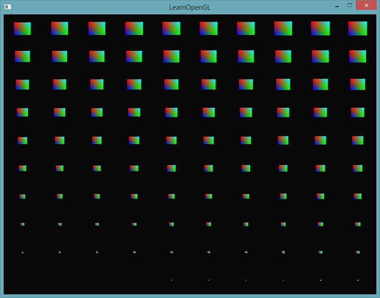Select the last quad in the fourth row
380x298 pixels.
[358, 112]
